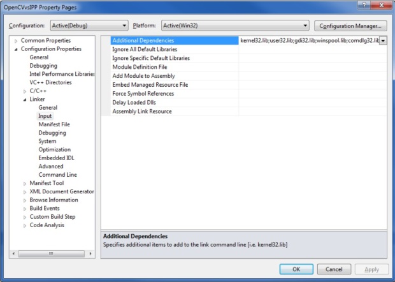Click the dialog Help question mark button
This screenshot has height=282, width=395.
[x=364, y=5]
